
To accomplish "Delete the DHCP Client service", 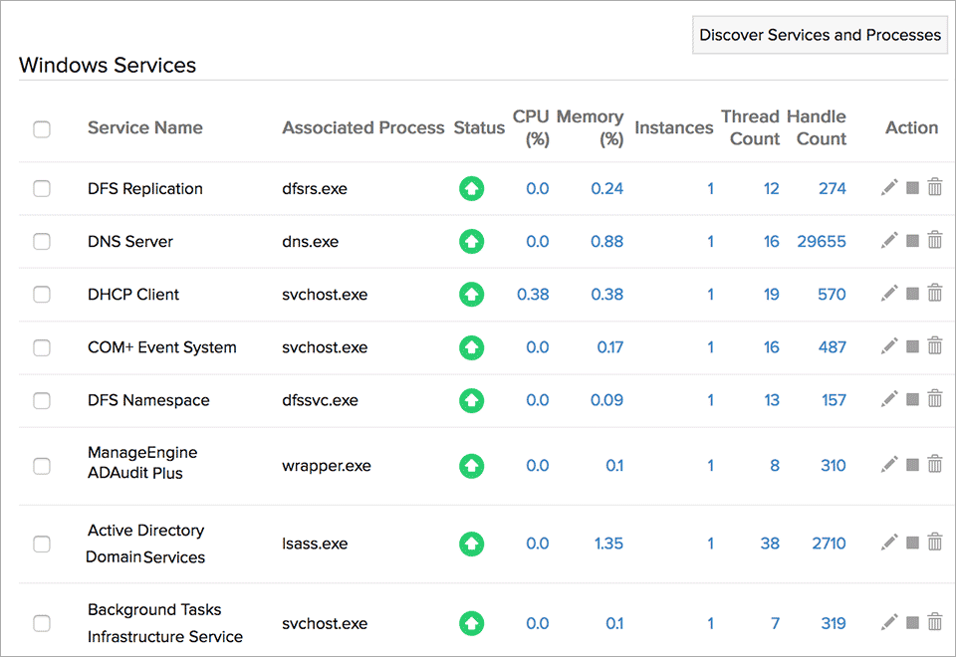I will click(934, 293).
